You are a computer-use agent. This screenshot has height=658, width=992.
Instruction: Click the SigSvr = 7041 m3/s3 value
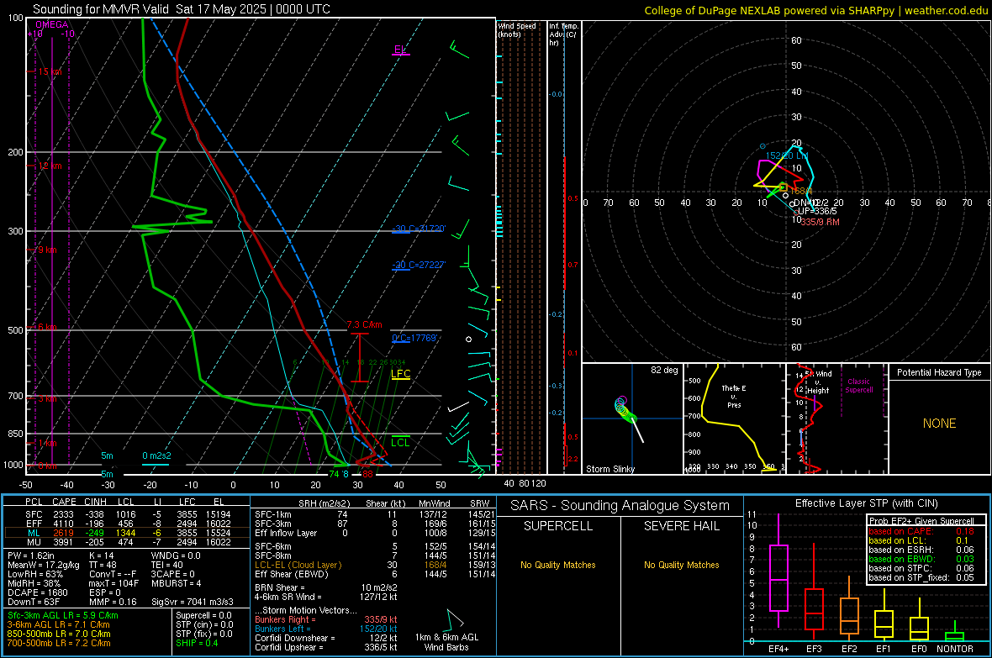[193, 602]
